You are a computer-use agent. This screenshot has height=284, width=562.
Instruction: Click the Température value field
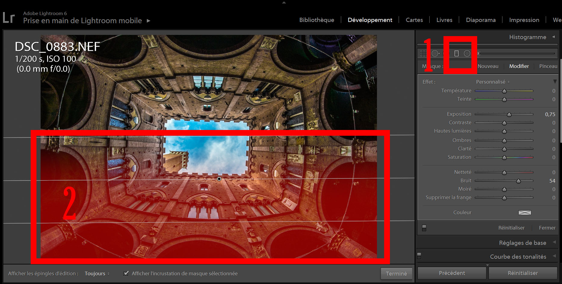click(554, 91)
